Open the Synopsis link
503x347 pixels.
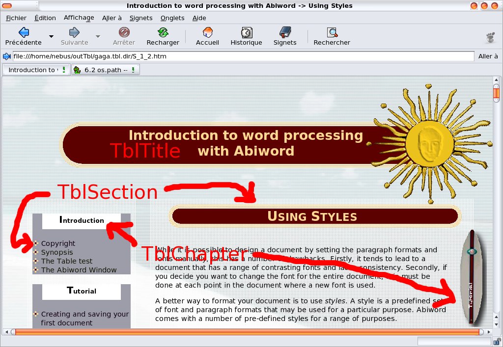[x=57, y=252]
